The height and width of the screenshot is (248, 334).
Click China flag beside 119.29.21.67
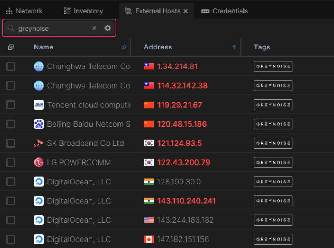click(x=149, y=105)
